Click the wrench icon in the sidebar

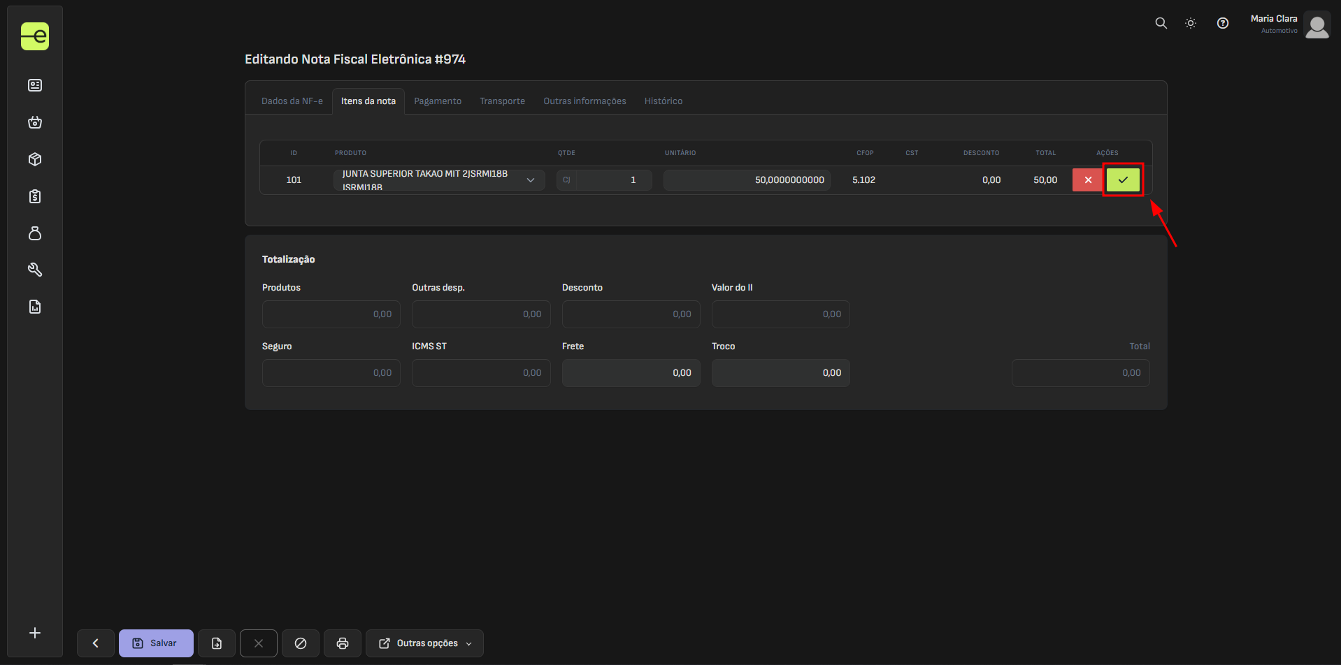click(x=35, y=270)
